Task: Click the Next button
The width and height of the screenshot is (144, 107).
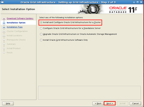Action: pyautogui.click(x=110, y=103)
